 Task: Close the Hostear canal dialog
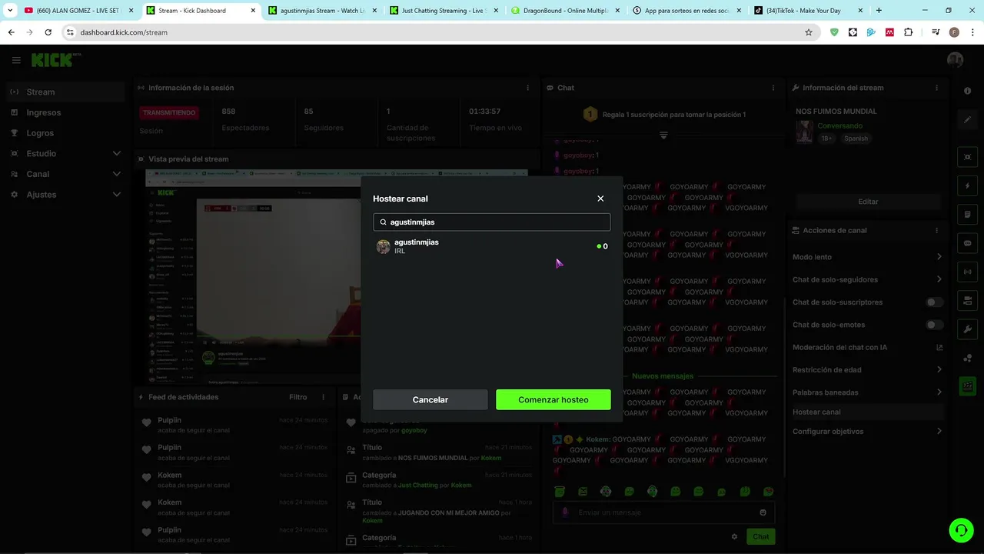coord(600,199)
